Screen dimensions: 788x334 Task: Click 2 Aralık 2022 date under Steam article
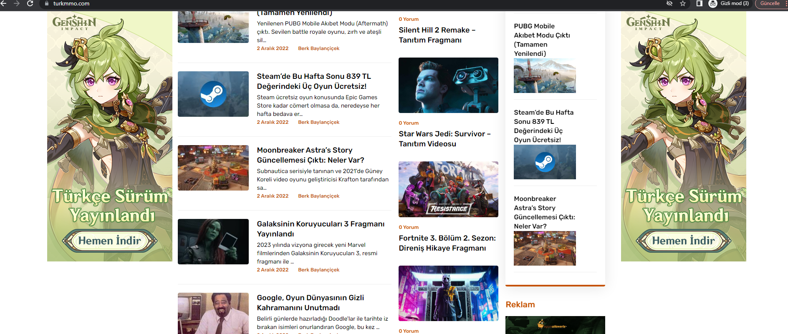pyautogui.click(x=273, y=122)
